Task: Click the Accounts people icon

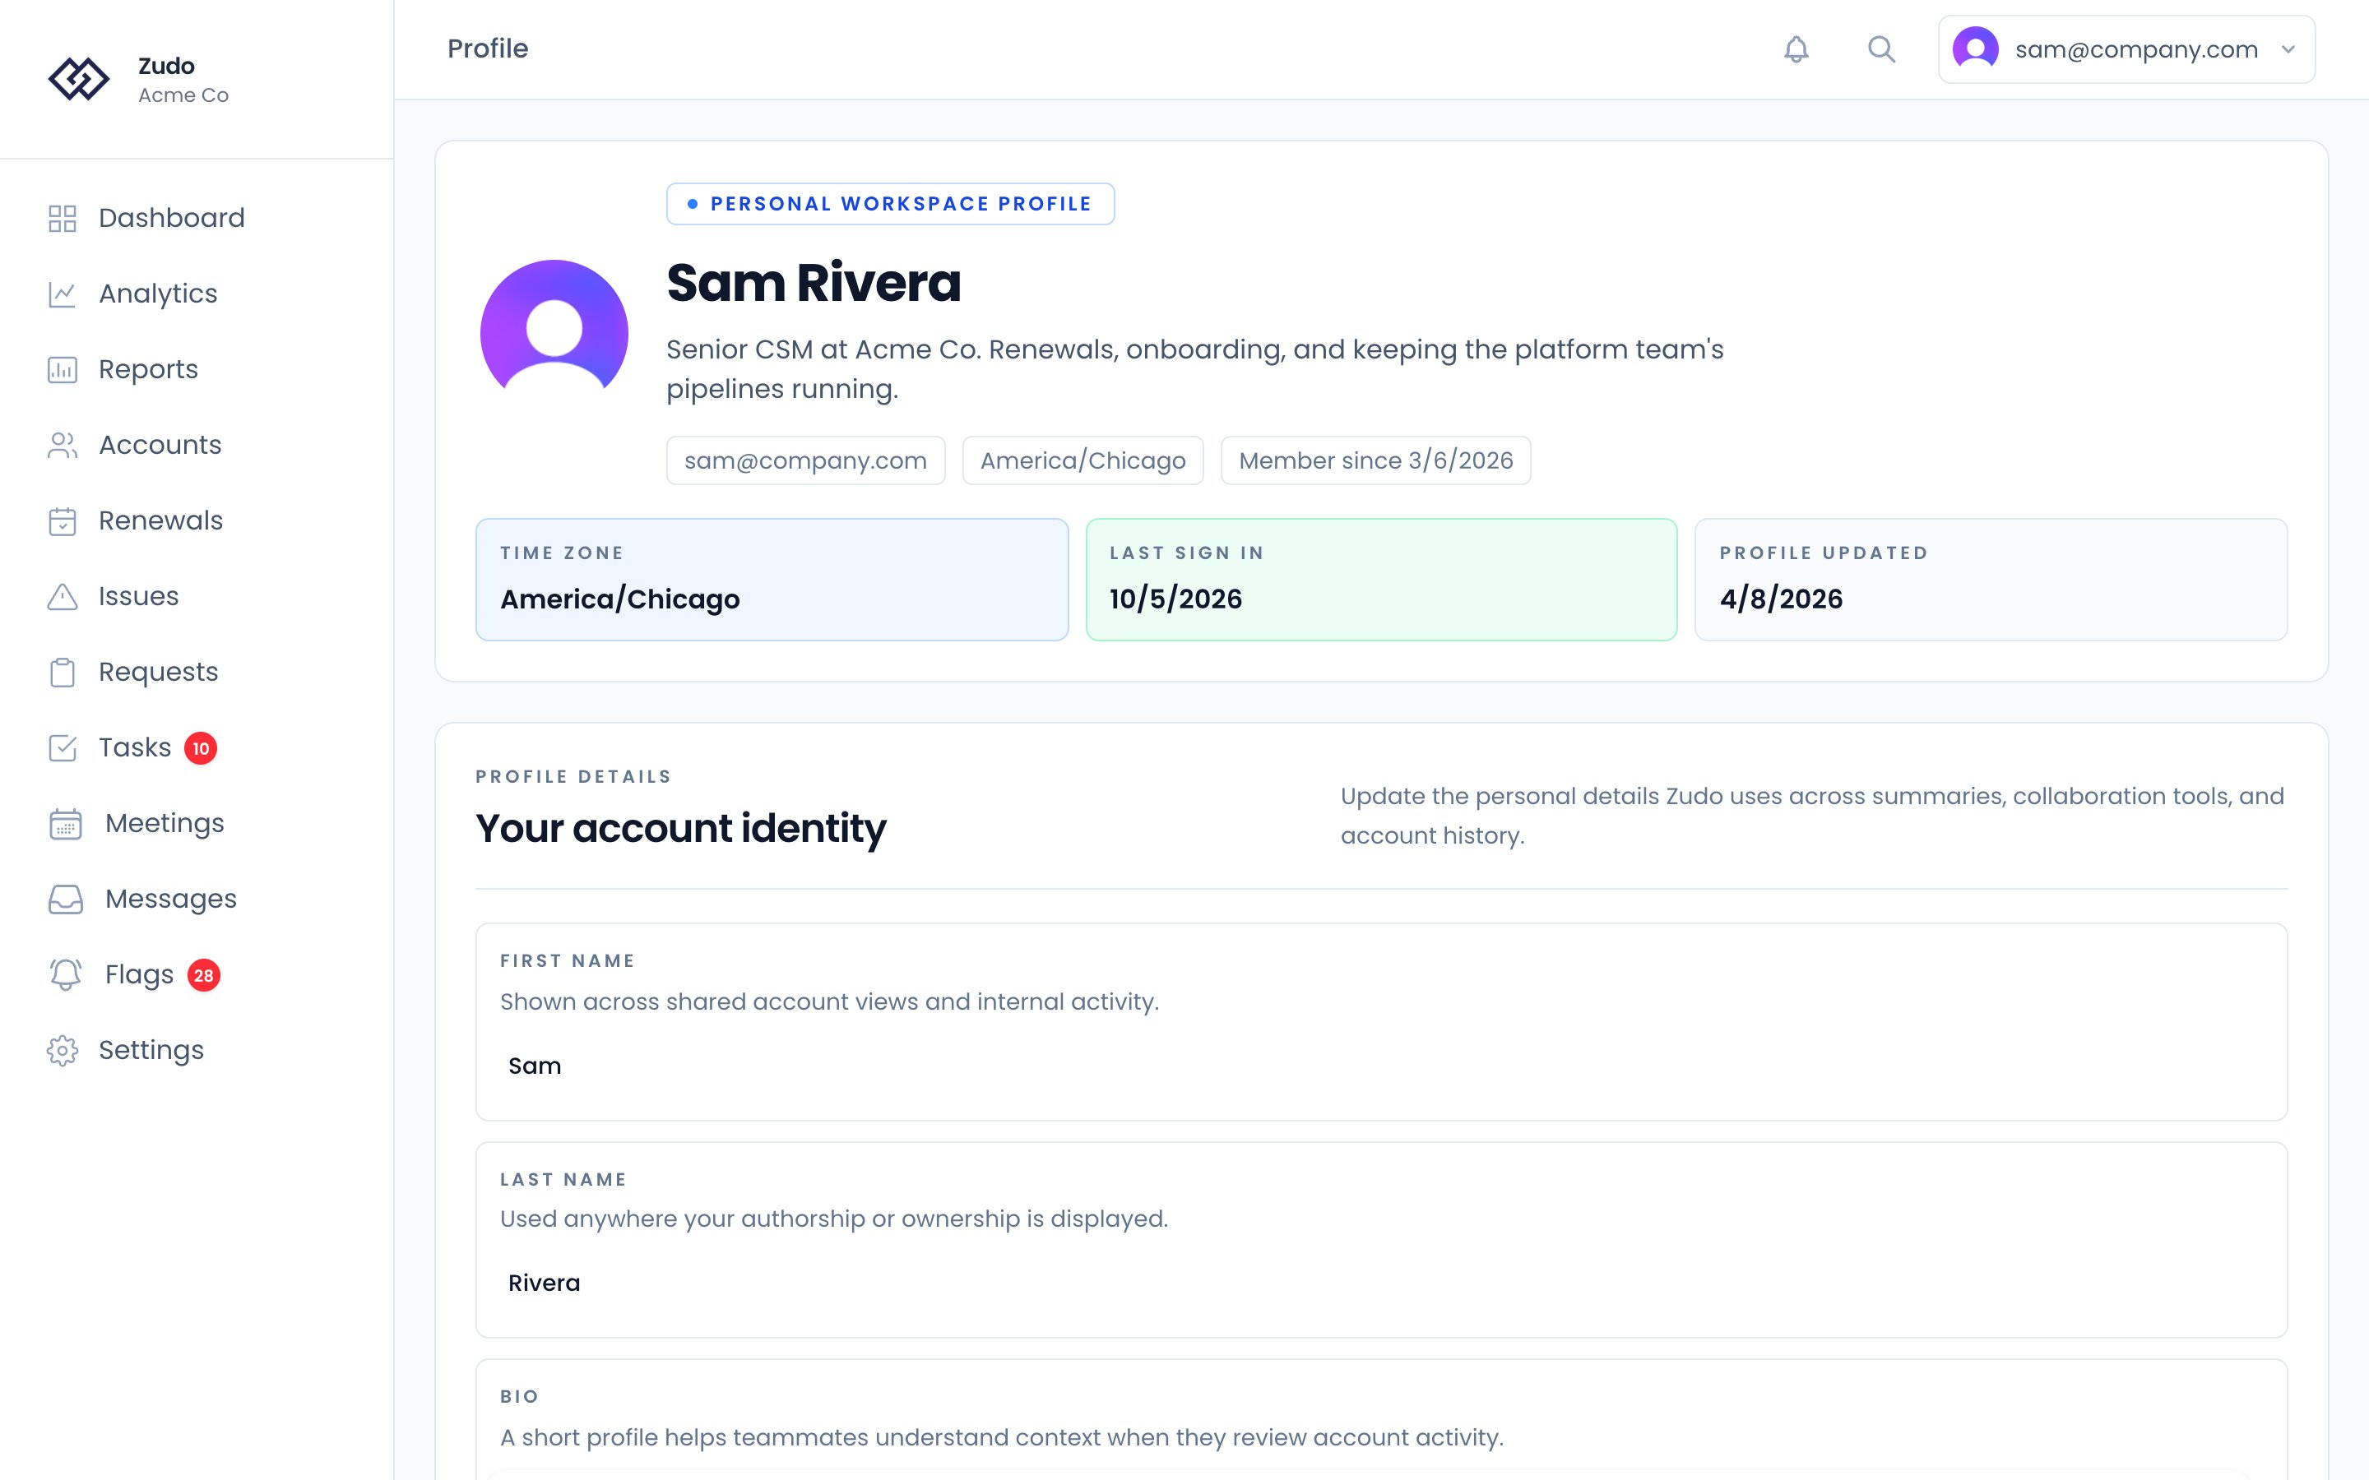Action: pyautogui.click(x=63, y=446)
